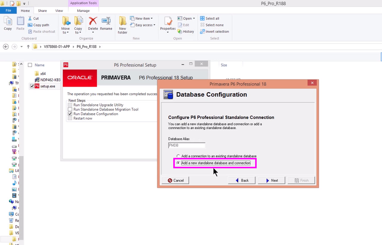The height and width of the screenshot is (245, 382).
Task: Click the Cut scissors command
Action: click(x=34, y=18)
